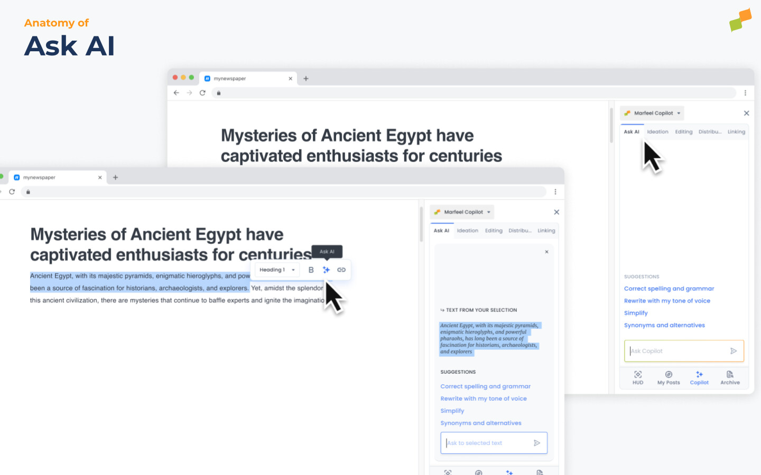Click the Ask AI sparkle icon in toolbar
This screenshot has width=761, height=475.
coord(327,270)
